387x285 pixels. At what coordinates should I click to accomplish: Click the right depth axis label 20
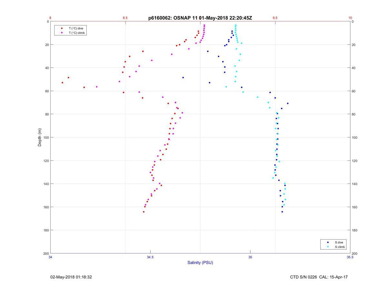353,45
